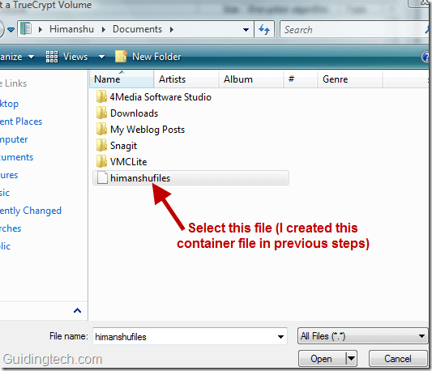Open the split arrow next to Open

point(351,359)
